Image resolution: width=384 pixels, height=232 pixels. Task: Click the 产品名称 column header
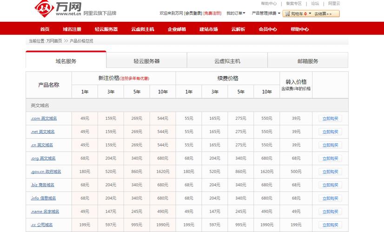coord(49,85)
